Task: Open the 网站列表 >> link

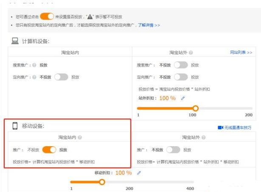Action: [x=241, y=53]
